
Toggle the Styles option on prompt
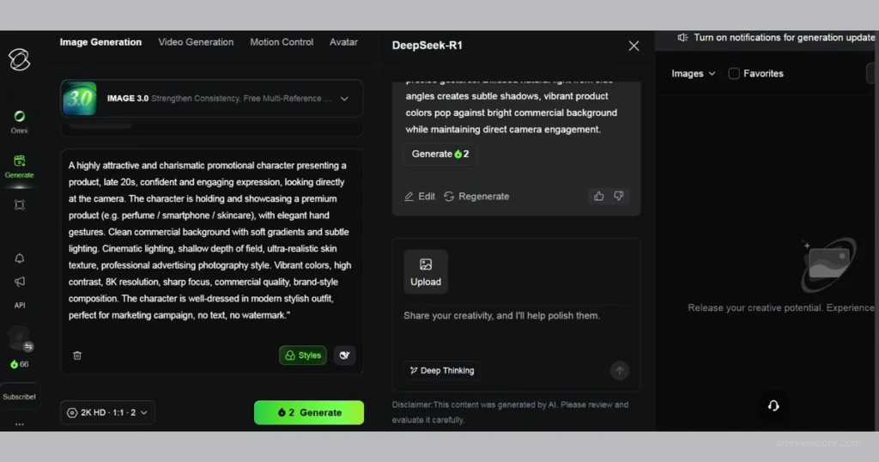303,356
